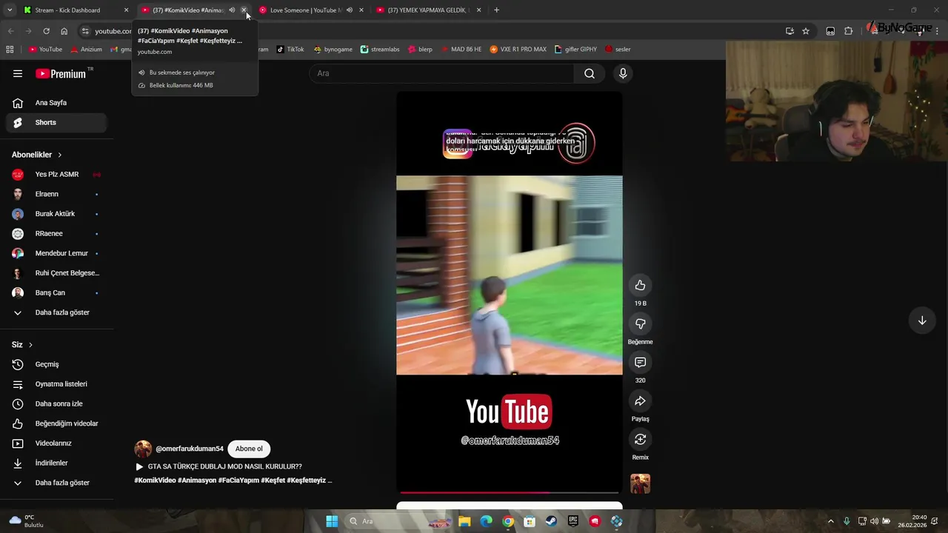Screen dimensions: 948x533
Task: Open Geçmiş watch history
Action: [x=56, y=364]
